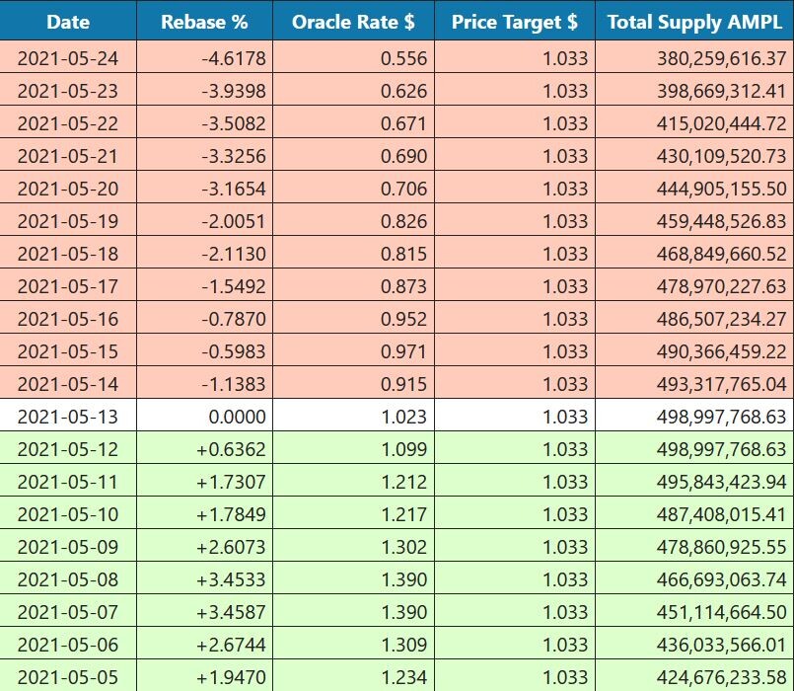Select date cell 2021-05-19
The height and width of the screenshot is (691, 794).
click(68, 221)
